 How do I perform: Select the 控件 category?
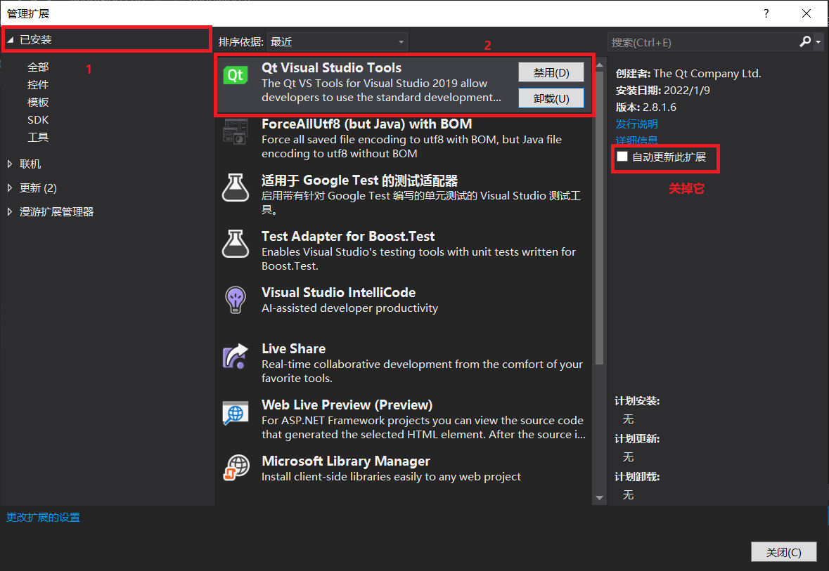coord(38,84)
